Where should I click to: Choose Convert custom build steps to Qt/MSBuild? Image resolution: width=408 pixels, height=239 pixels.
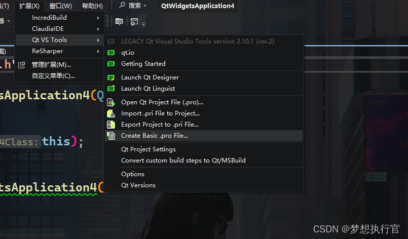click(203, 161)
